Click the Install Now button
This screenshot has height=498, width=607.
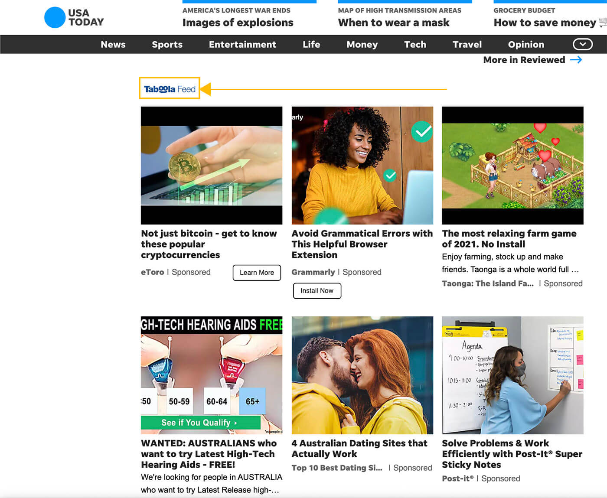pyautogui.click(x=317, y=291)
